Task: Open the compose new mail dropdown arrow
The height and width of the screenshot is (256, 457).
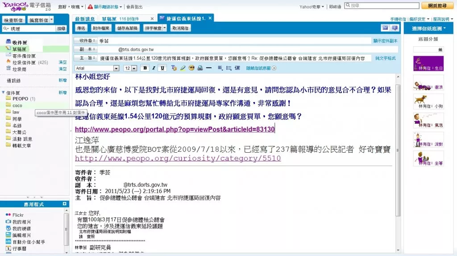Action: 52,20
